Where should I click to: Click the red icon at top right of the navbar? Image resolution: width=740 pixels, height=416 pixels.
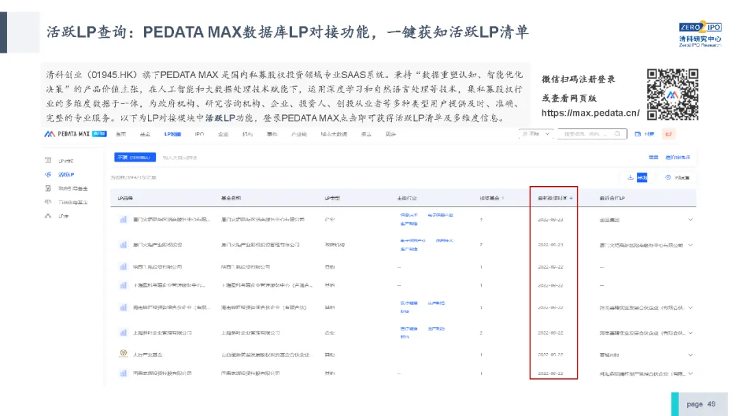click(x=669, y=134)
